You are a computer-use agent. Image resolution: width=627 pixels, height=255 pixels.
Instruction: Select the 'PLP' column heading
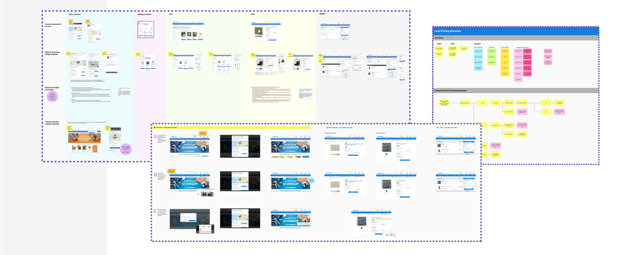tap(171, 14)
